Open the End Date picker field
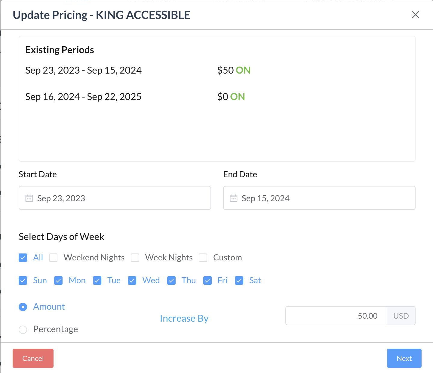 [319, 198]
